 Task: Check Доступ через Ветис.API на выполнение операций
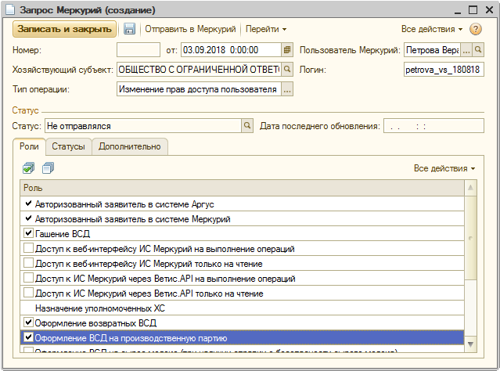(x=28, y=278)
